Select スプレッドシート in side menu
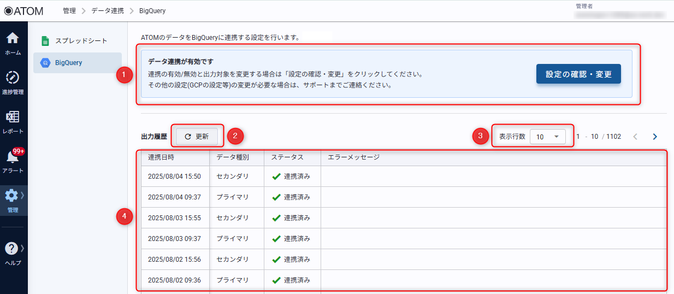The width and height of the screenshot is (674, 294). 81,41
